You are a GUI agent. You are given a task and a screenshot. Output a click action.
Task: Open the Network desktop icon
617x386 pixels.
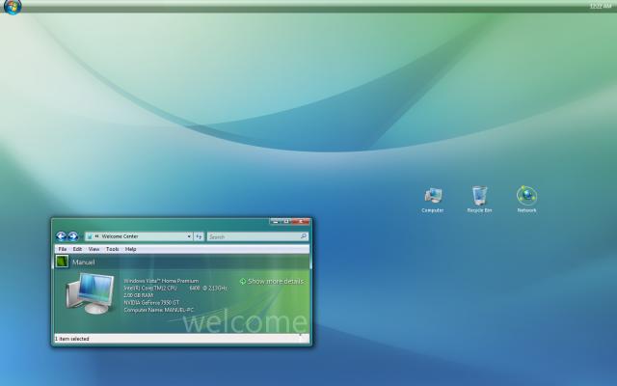526,200
